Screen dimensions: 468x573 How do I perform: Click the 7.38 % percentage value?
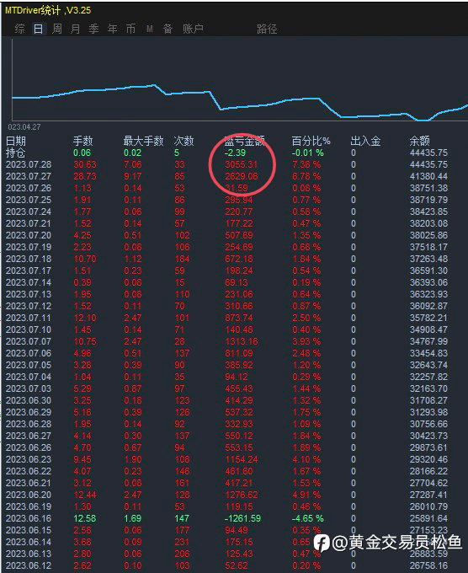pyautogui.click(x=306, y=164)
